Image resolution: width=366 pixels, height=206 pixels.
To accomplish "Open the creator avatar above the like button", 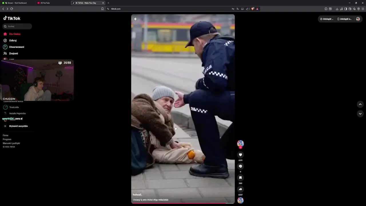I will click(x=240, y=144).
